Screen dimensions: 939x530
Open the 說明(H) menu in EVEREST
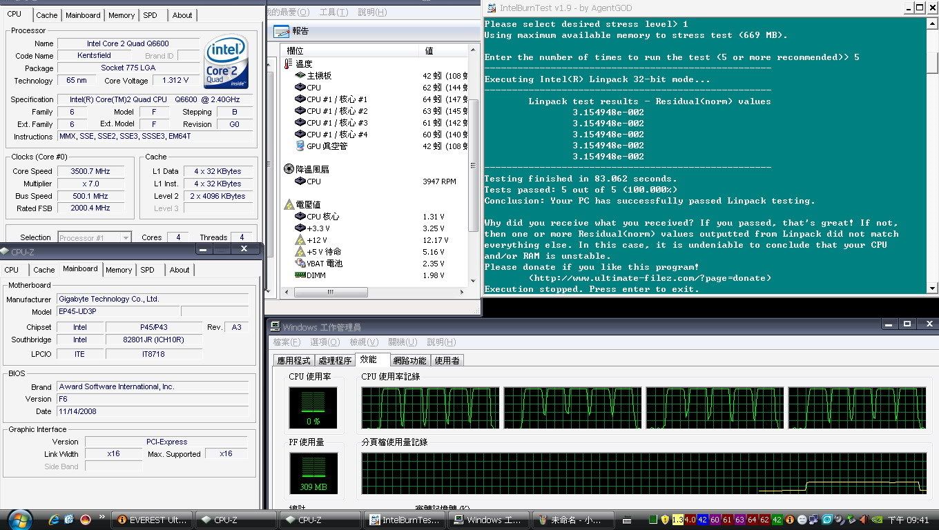(x=373, y=12)
